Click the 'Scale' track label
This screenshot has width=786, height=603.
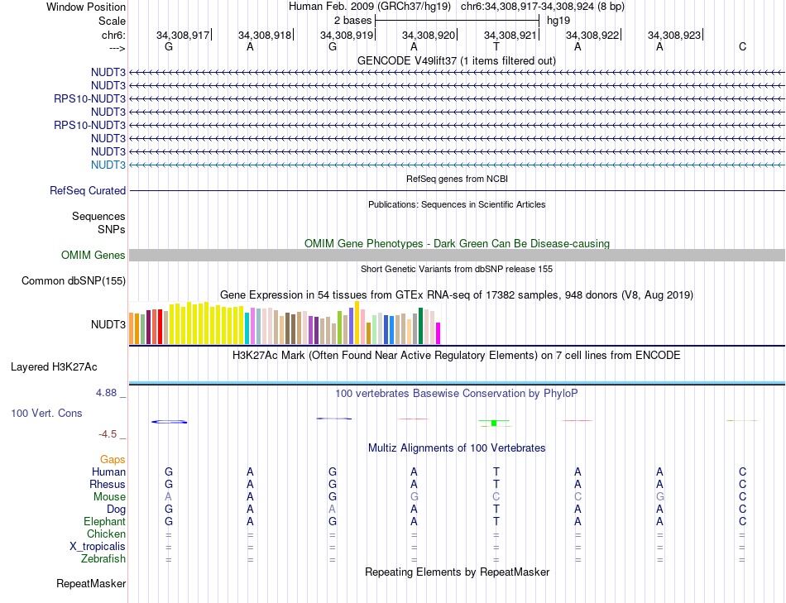[x=112, y=21]
